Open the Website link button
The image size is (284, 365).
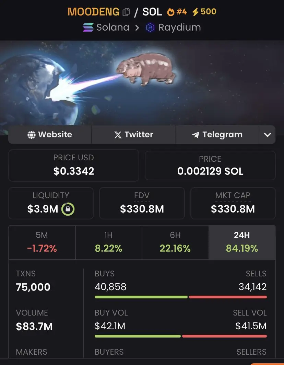pos(50,135)
